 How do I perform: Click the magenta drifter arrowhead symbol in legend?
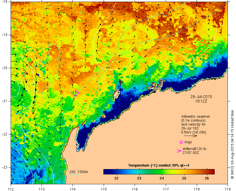[x=179, y=151]
